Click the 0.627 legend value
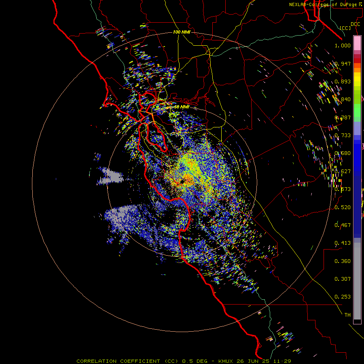Image resolution: width=364 pixels, height=364 pixels. pos(343,171)
